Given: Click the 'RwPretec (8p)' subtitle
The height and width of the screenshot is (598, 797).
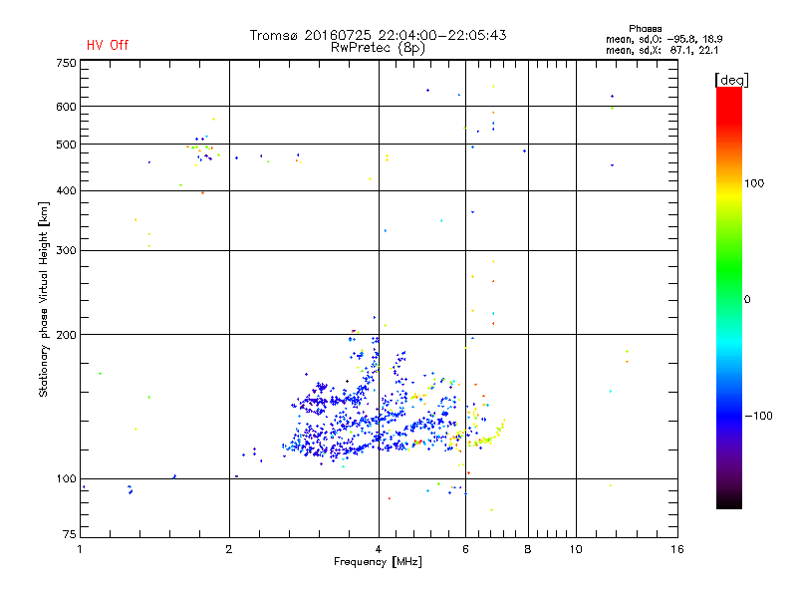Looking at the screenshot, I should click(378, 48).
